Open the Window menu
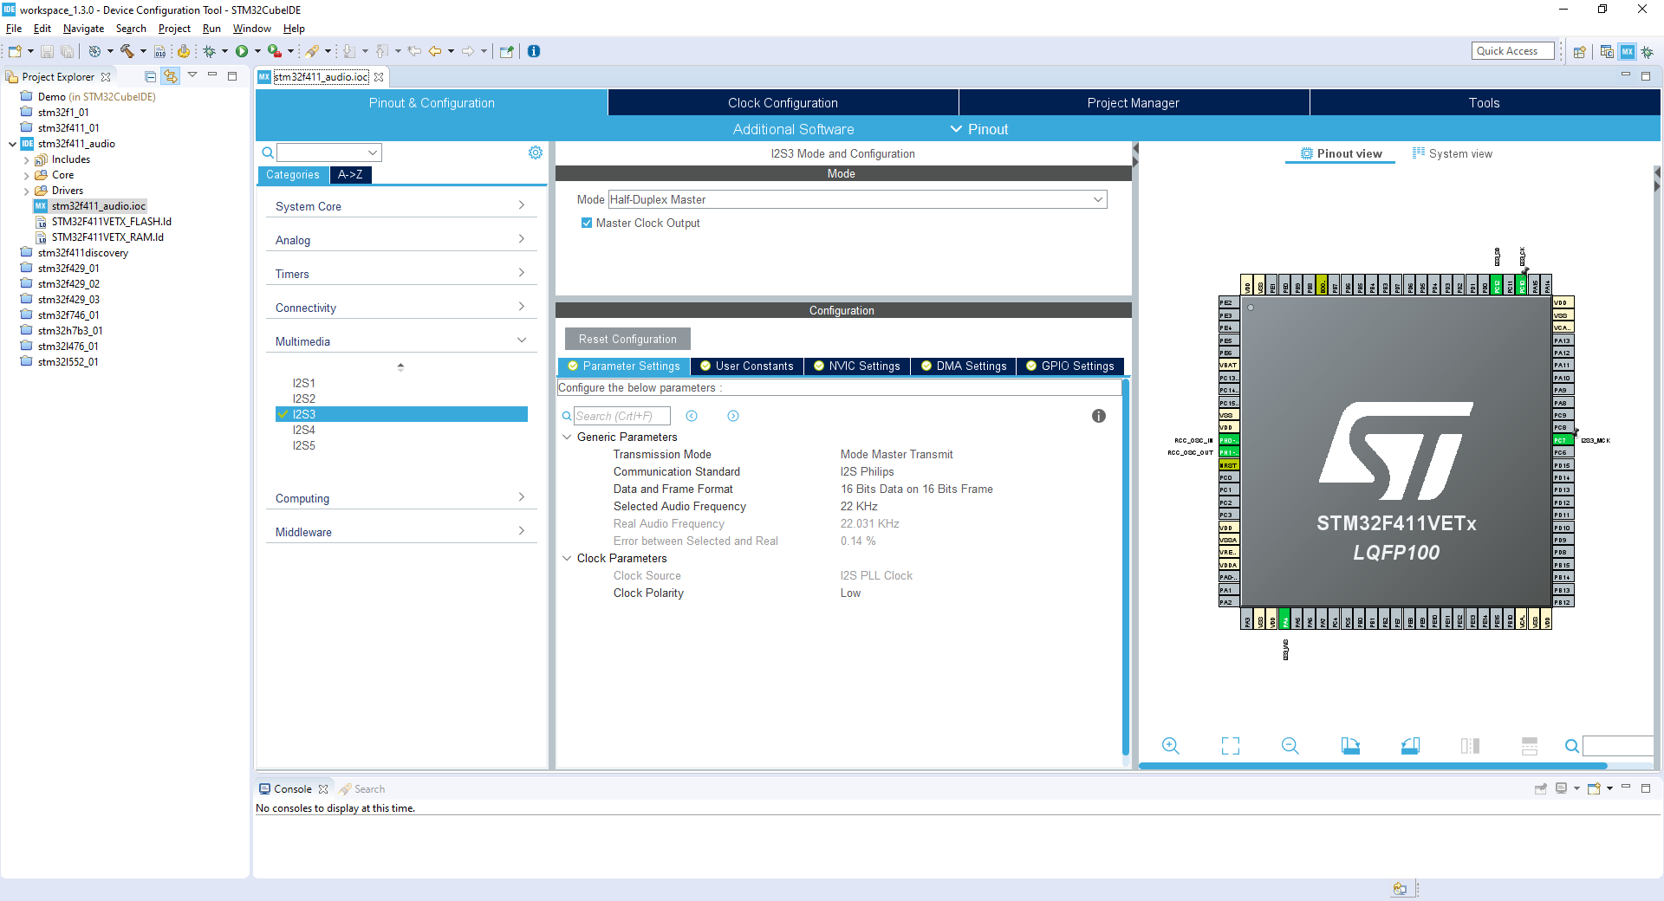This screenshot has height=901, width=1664. click(x=251, y=29)
